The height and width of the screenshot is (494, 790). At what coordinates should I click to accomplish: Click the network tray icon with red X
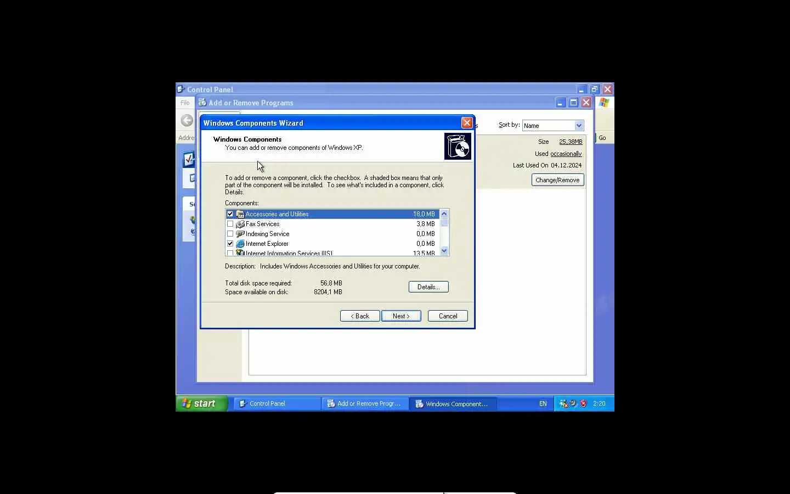pyautogui.click(x=563, y=403)
